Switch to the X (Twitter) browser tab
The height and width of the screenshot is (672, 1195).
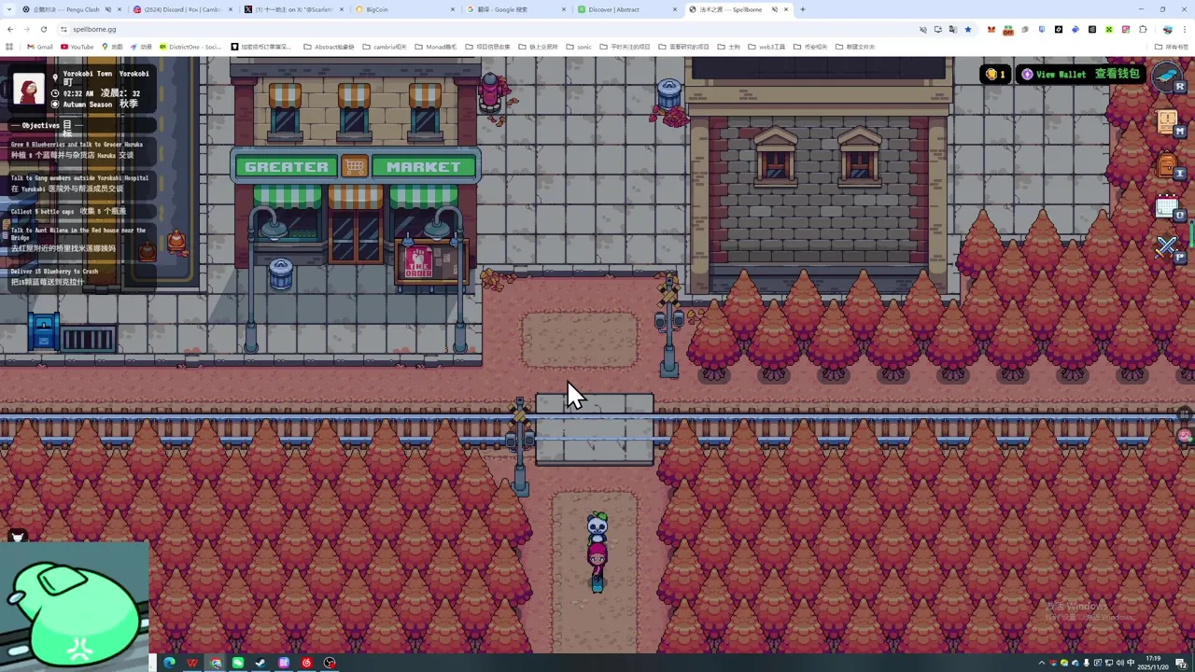tap(294, 9)
